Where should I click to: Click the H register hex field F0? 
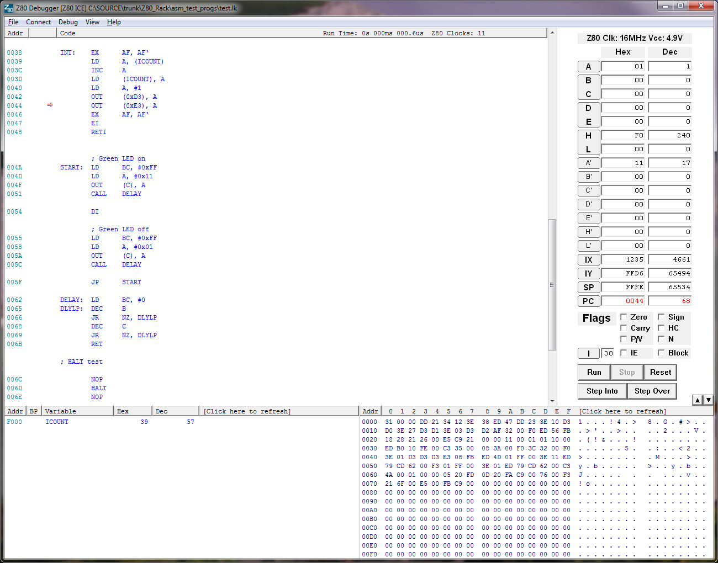click(x=623, y=135)
